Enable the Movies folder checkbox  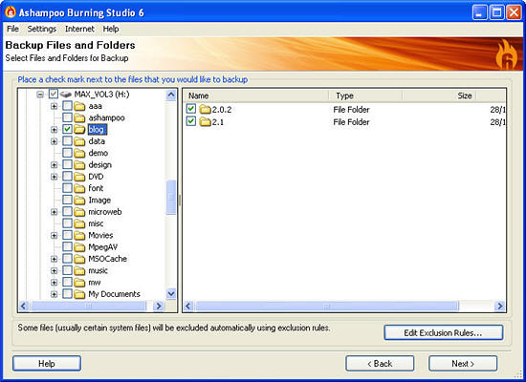tap(68, 235)
